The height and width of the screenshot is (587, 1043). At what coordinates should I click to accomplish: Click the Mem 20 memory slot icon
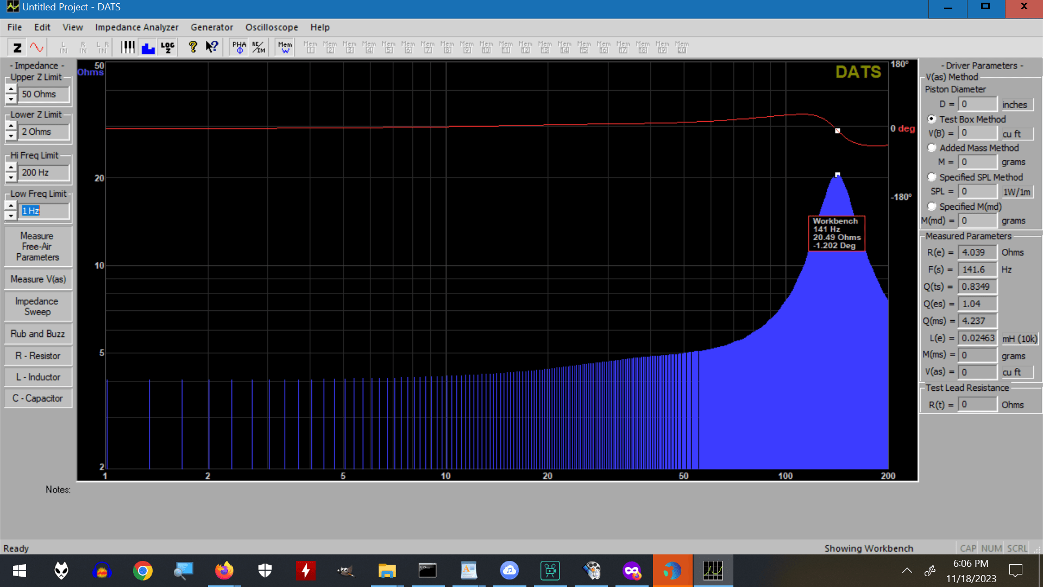point(682,47)
